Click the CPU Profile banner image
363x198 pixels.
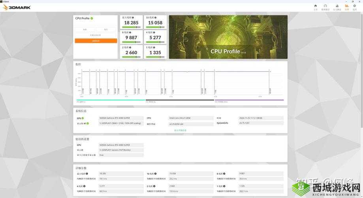click(x=228, y=37)
